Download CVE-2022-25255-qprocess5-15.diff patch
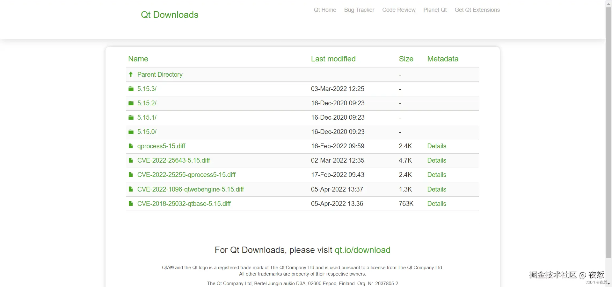 tap(186, 175)
